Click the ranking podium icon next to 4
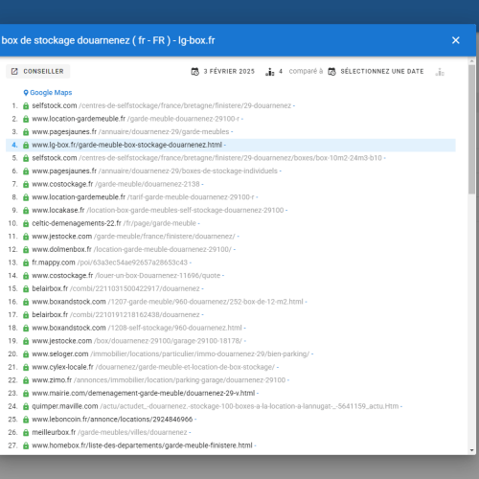 (270, 72)
